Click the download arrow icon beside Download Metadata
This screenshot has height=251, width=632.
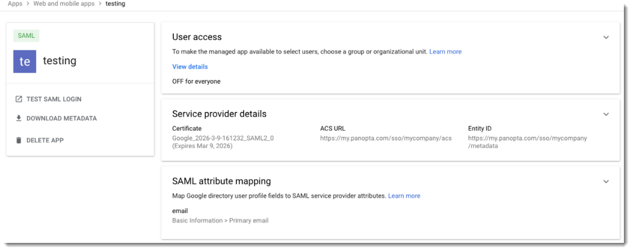pyautogui.click(x=19, y=118)
